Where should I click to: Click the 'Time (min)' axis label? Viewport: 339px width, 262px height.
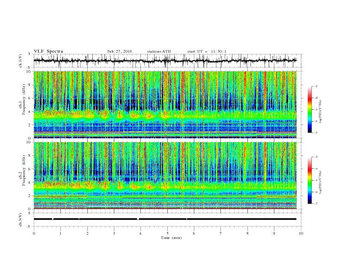tap(171, 238)
